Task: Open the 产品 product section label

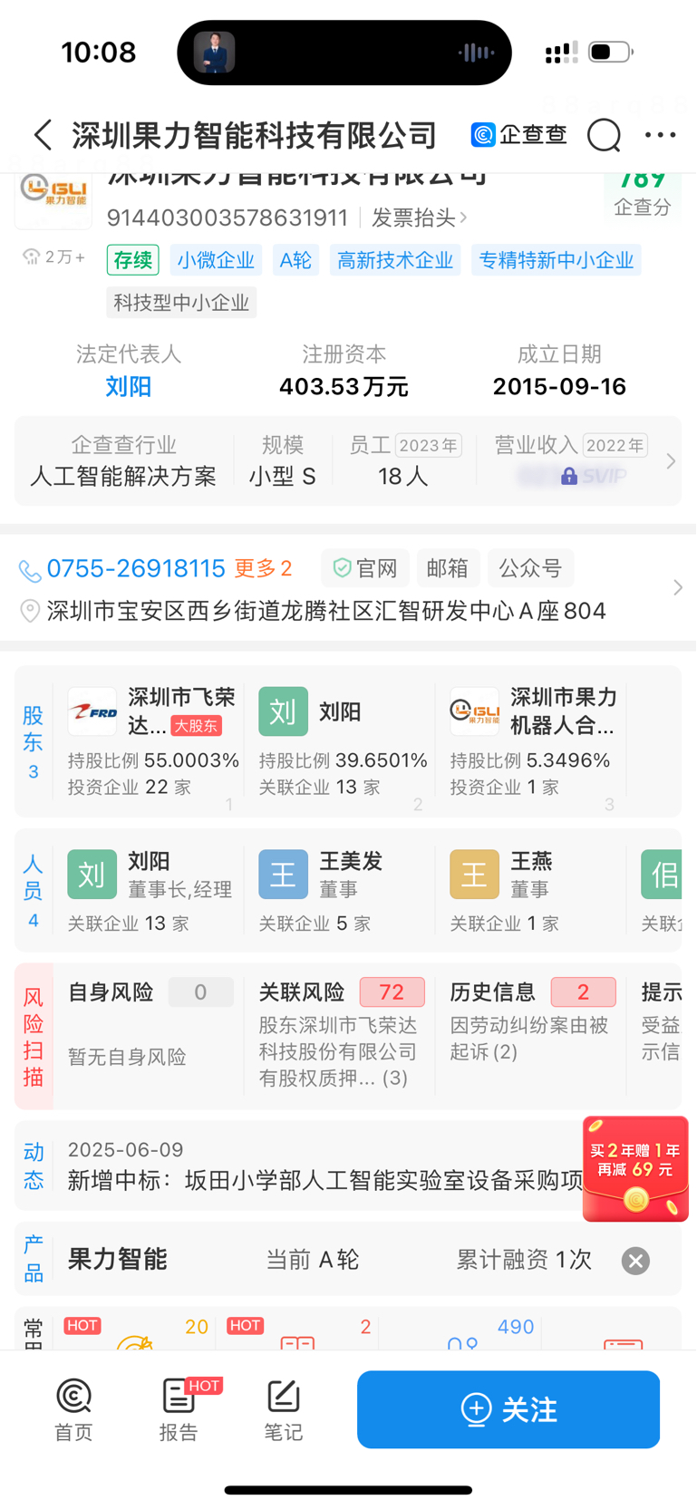Action: [34, 1260]
